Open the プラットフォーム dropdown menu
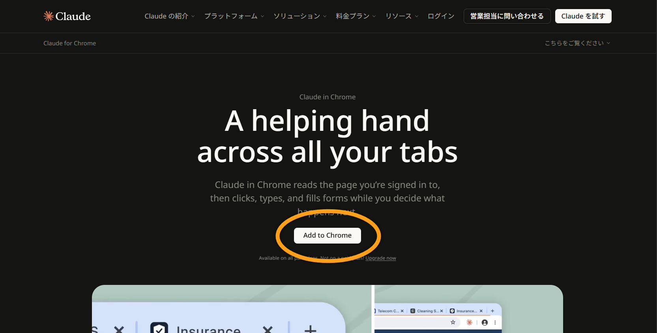Image resolution: width=657 pixels, height=333 pixels. point(234,16)
